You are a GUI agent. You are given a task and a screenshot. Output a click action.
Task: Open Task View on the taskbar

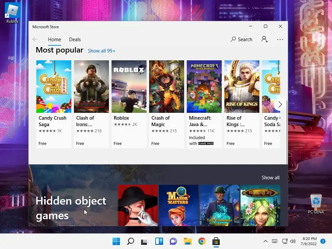coord(144,241)
